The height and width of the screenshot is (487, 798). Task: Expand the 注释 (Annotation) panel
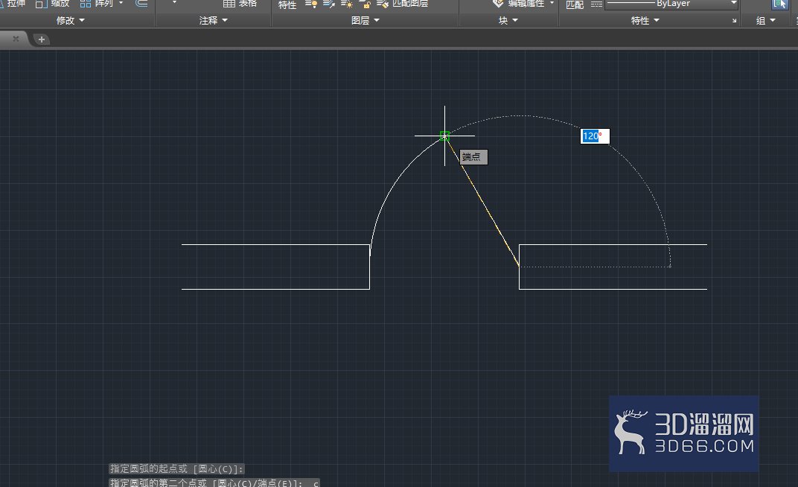coord(213,20)
